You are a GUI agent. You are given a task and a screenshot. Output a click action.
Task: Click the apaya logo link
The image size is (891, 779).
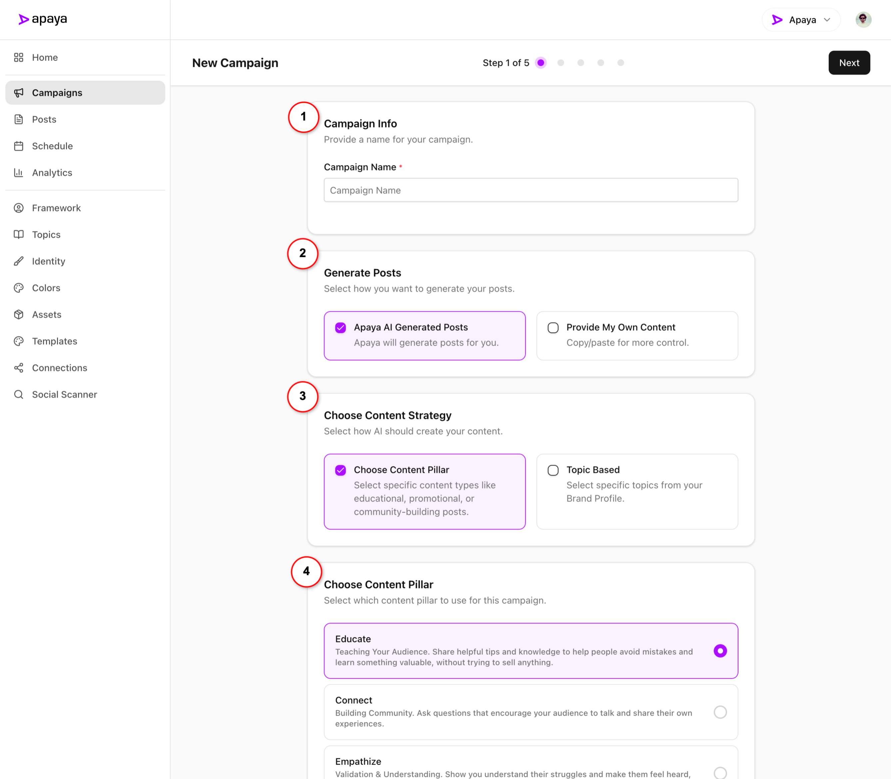(43, 20)
